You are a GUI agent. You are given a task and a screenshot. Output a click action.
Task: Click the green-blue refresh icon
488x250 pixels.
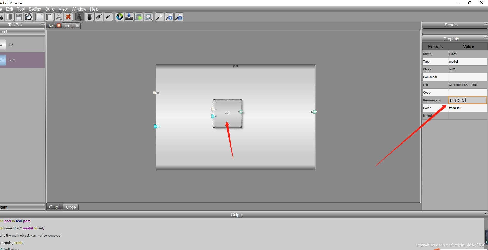click(120, 17)
